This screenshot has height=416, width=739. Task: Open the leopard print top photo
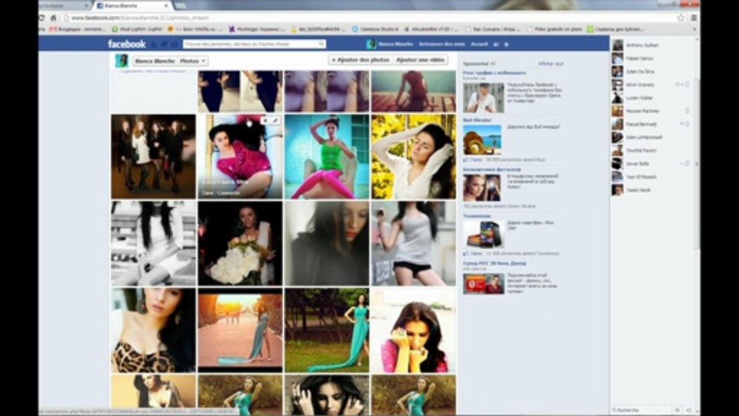point(153,330)
